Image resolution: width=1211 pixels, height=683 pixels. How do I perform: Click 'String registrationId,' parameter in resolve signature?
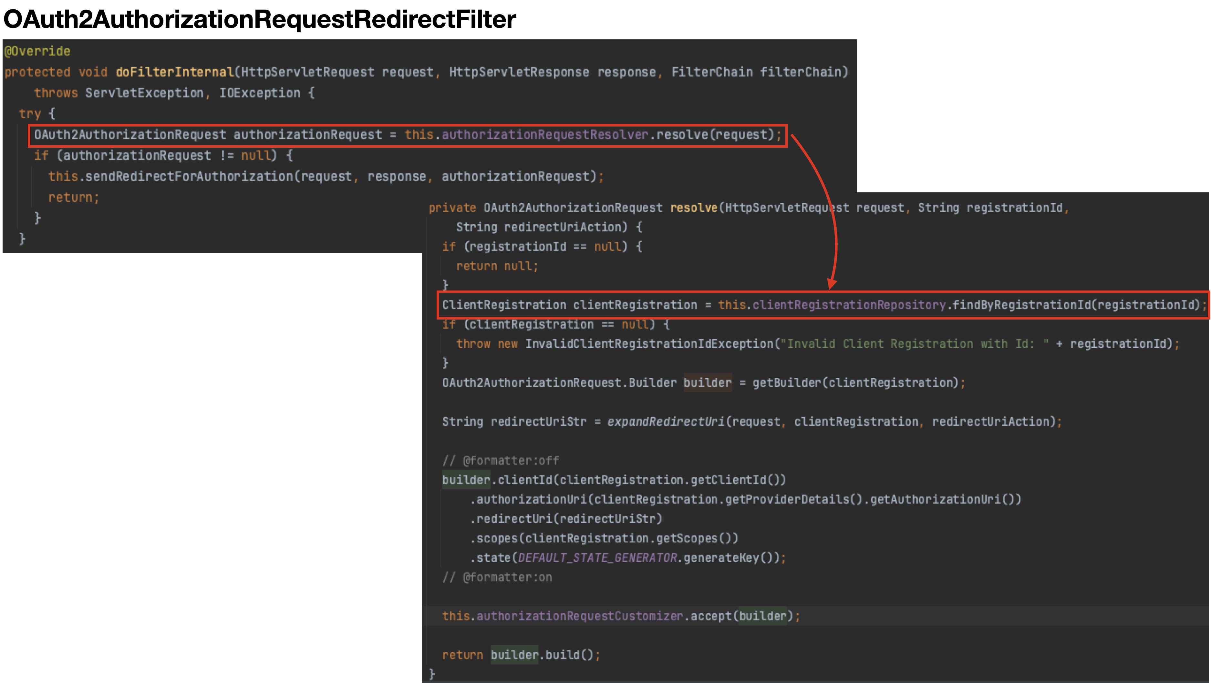pyautogui.click(x=993, y=208)
